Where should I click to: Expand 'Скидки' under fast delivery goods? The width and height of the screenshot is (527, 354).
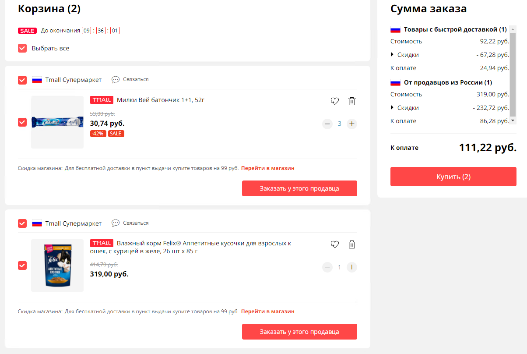404,55
